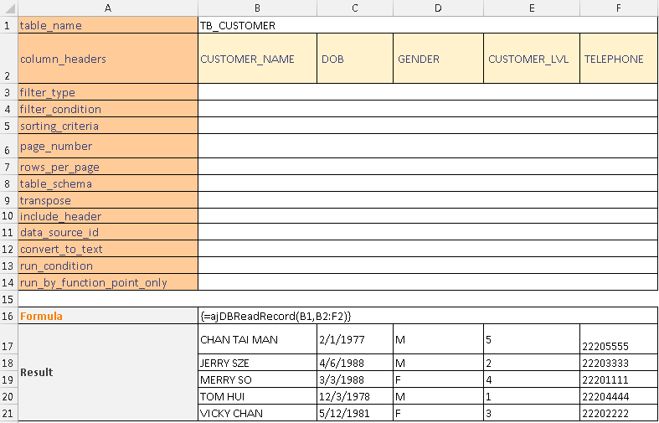Click the TELEPHONE header cell
This screenshot has width=659, height=423.
(x=618, y=59)
